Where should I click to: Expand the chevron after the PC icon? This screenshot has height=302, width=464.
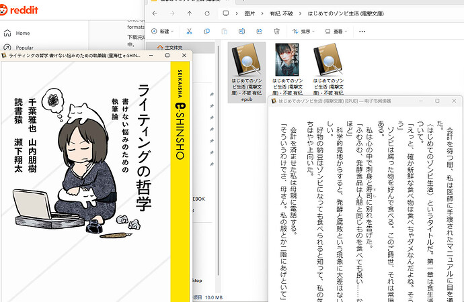[237, 13]
